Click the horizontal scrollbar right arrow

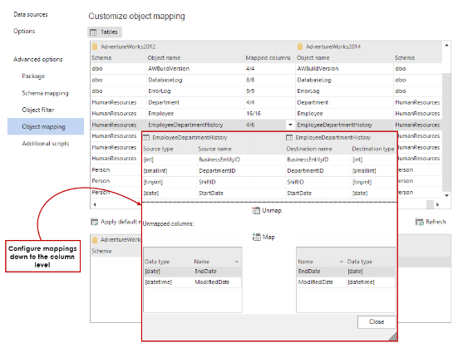437,204
